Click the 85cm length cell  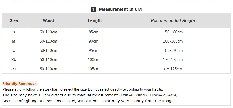pyautogui.click(x=94, y=32)
